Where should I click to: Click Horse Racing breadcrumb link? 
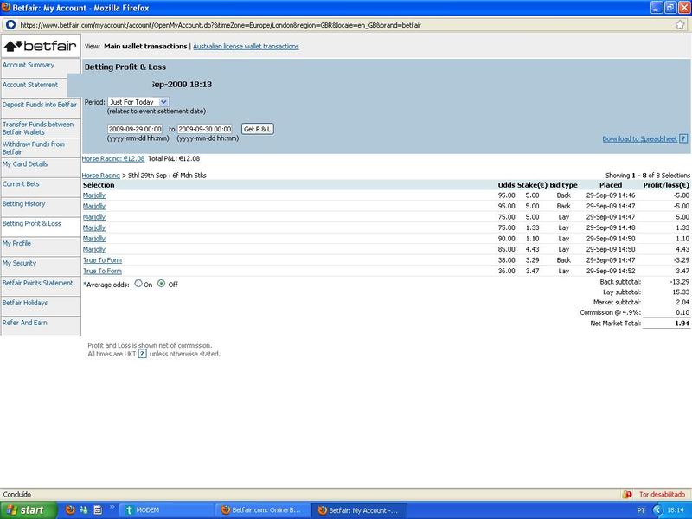(x=101, y=176)
